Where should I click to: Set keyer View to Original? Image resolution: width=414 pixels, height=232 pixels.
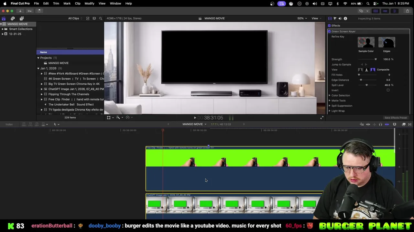point(360,70)
